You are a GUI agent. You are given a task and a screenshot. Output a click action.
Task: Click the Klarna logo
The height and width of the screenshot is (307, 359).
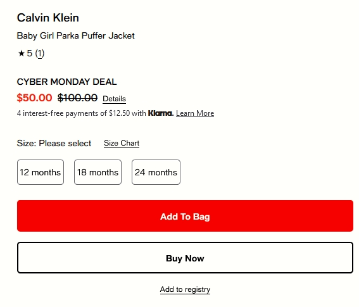(x=161, y=113)
